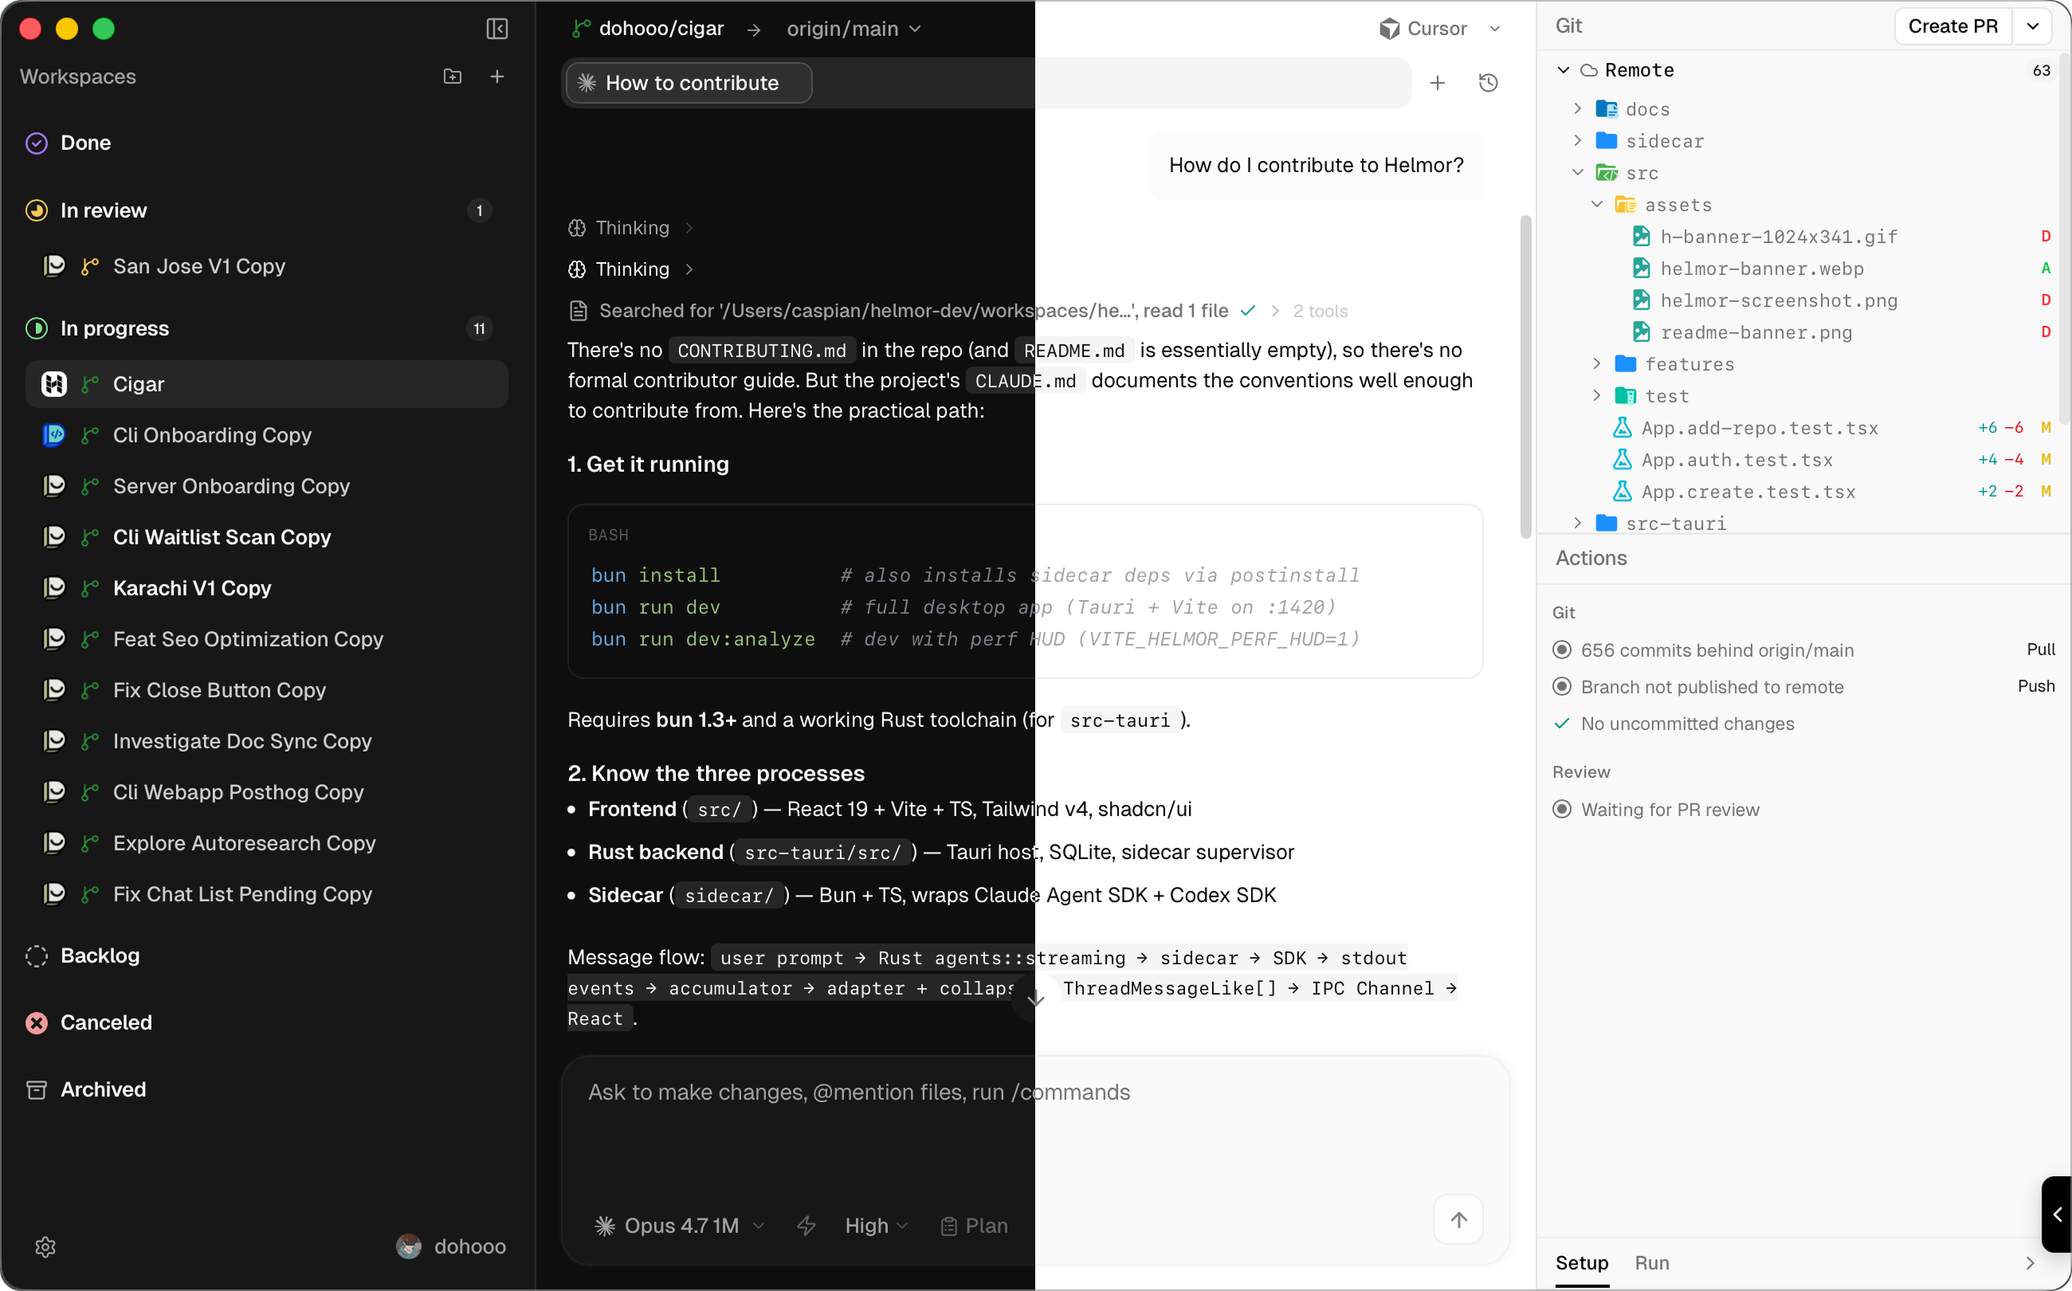The height and width of the screenshot is (1291, 2072).
Task: Click the Ask to make changes input field
Action: tap(939, 1092)
